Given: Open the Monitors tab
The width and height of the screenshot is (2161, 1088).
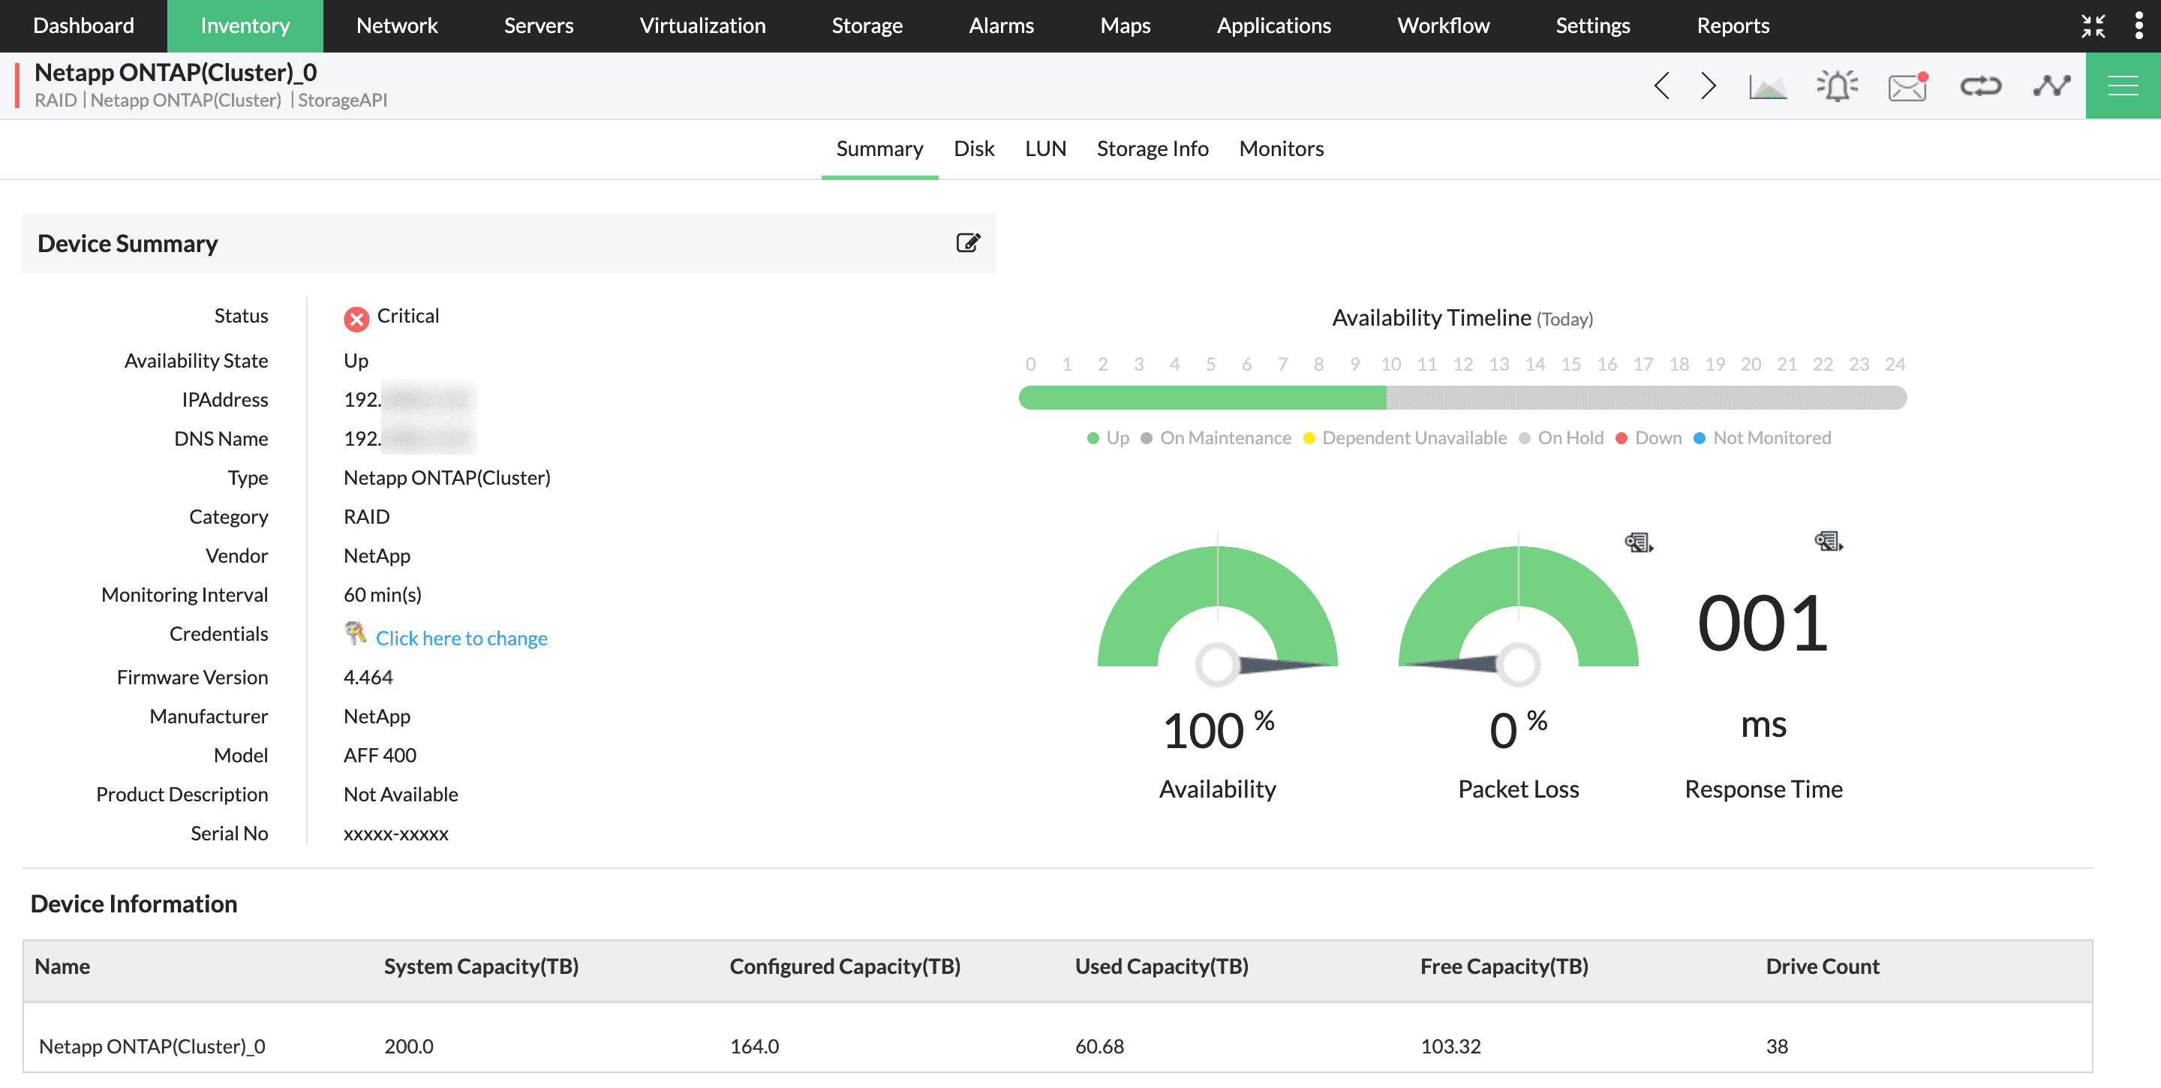Looking at the screenshot, I should (x=1281, y=149).
